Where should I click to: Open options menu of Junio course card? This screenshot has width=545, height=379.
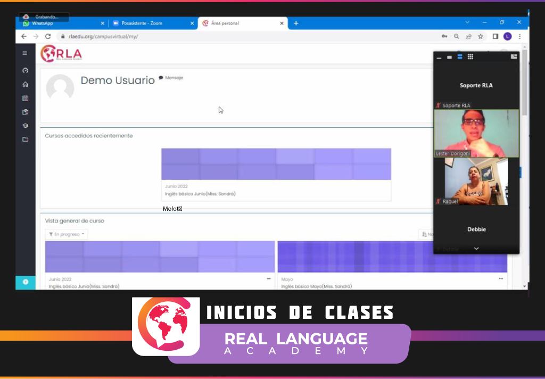[269, 279]
